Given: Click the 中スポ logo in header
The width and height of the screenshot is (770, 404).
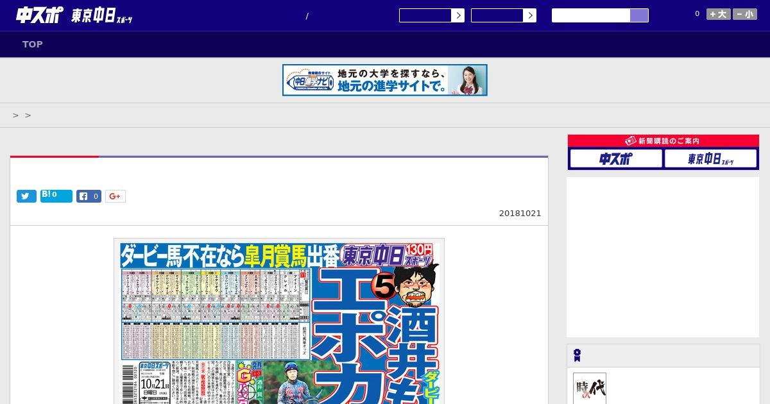Looking at the screenshot, I should 40,15.
